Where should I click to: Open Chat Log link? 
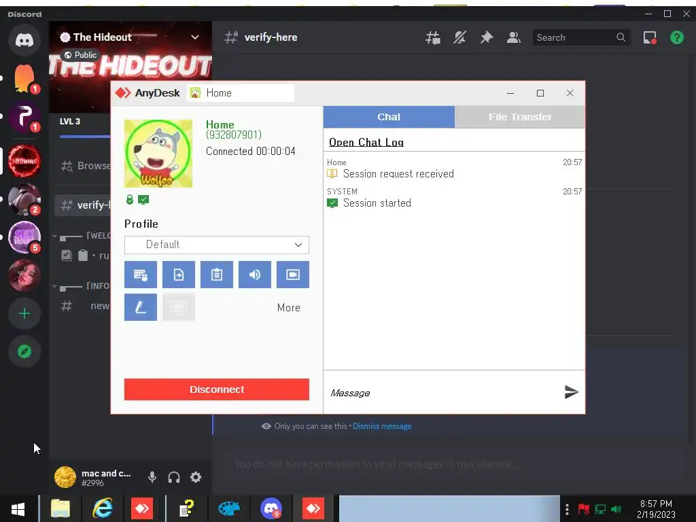click(366, 142)
